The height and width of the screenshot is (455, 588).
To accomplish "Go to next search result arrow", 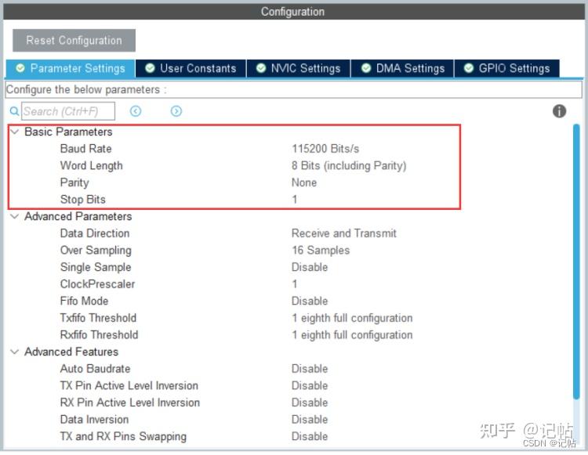I will click(x=176, y=111).
